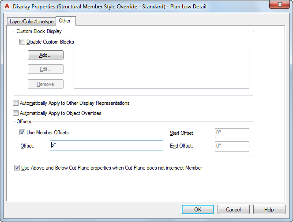Click inside the custom blocks list box
The height and width of the screenshot is (222, 293).
coord(161,69)
